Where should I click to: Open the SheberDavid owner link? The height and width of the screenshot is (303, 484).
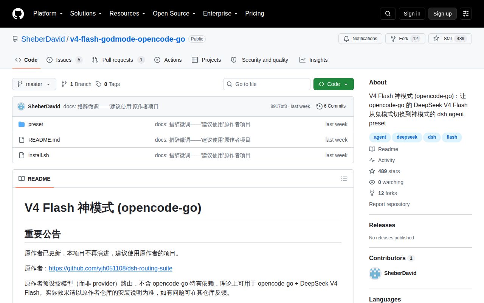coord(43,39)
